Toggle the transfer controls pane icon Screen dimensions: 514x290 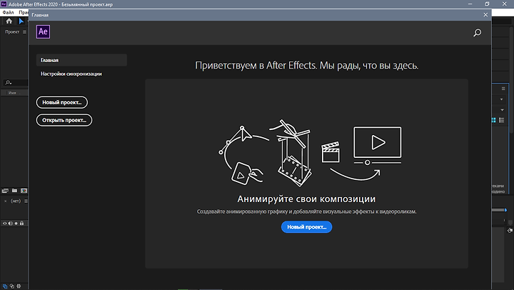tap(12, 286)
